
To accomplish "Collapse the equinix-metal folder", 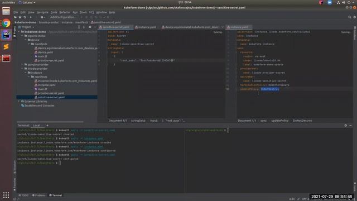I will click(x=22, y=36).
